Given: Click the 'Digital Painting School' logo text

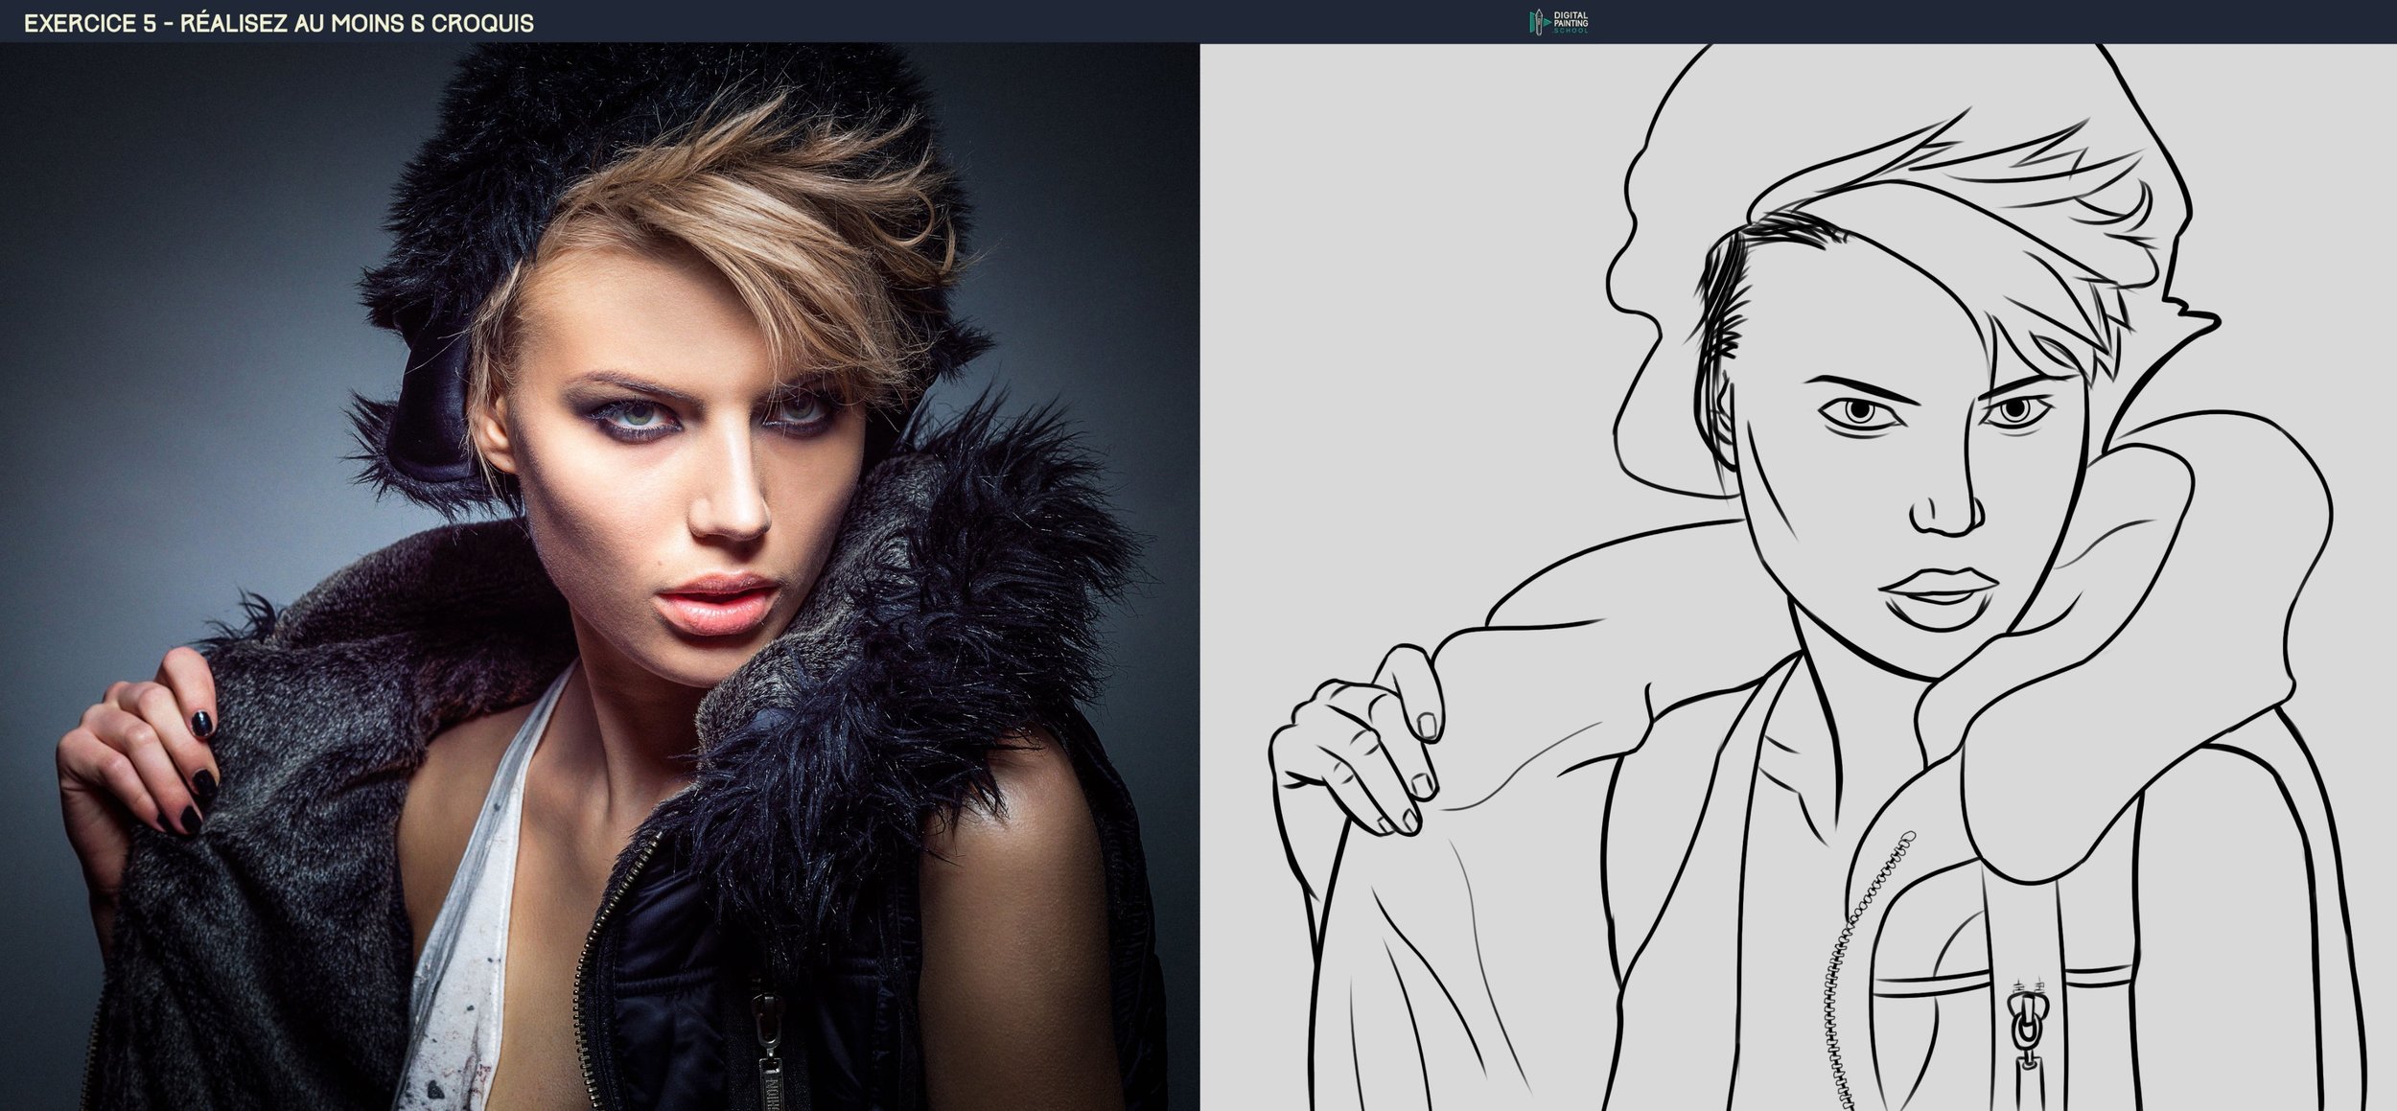Looking at the screenshot, I should coord(1571,22).
